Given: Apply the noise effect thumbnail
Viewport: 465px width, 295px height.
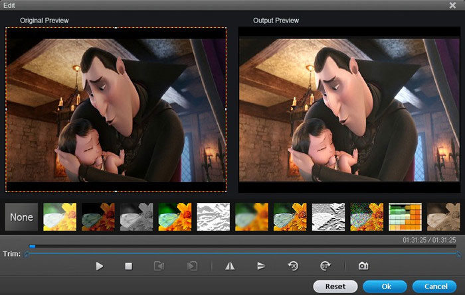Looking at the screenshot, I should 367,217.
